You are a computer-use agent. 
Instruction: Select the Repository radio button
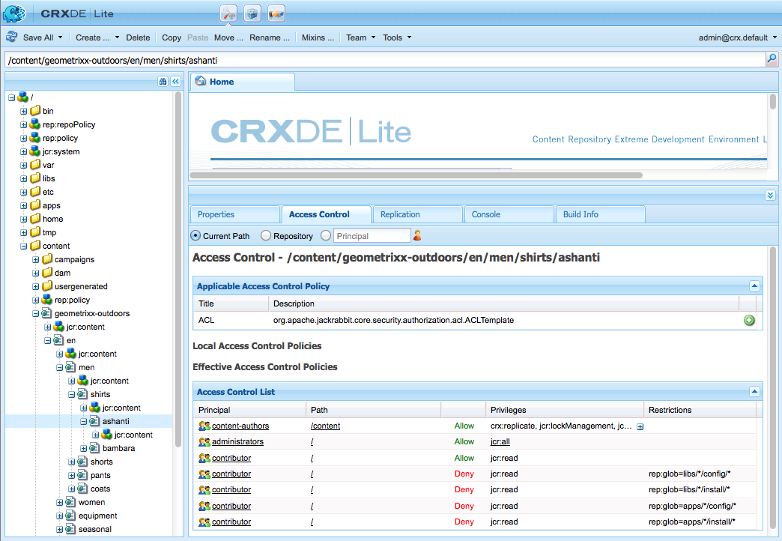click(266, 235)
